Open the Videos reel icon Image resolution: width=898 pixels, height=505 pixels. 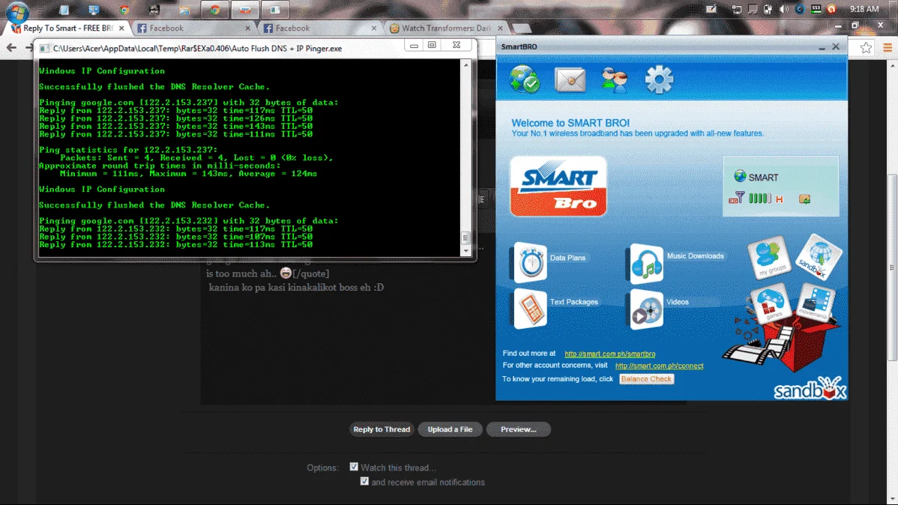click(x=647, y=309)
